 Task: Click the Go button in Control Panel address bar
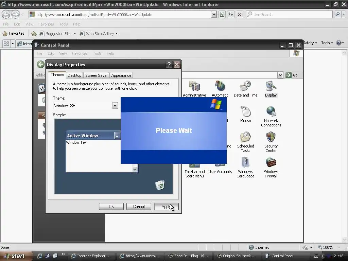click(x=292, y=75)
